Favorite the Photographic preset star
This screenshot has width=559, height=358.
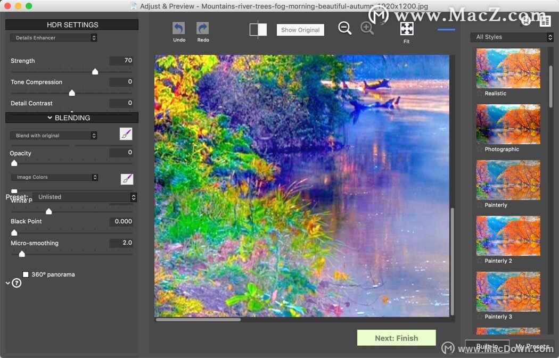[480, 149]
